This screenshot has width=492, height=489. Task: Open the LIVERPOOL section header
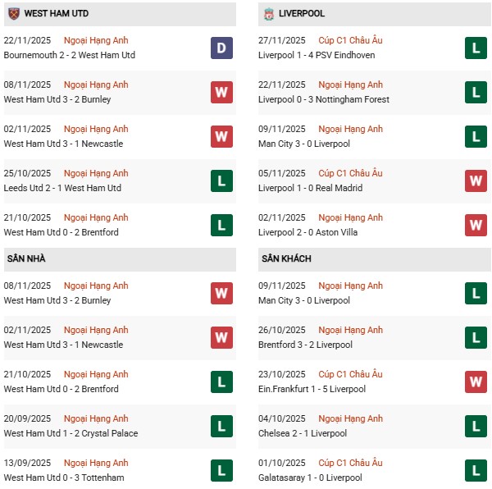pos(302,14)
